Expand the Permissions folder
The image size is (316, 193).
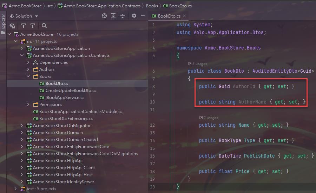[28, 105]
